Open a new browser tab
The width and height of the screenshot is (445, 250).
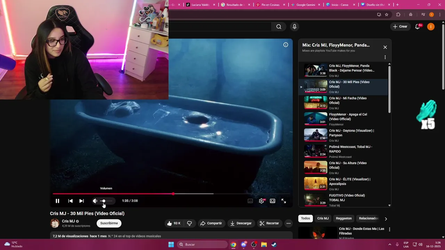(397, 5)
